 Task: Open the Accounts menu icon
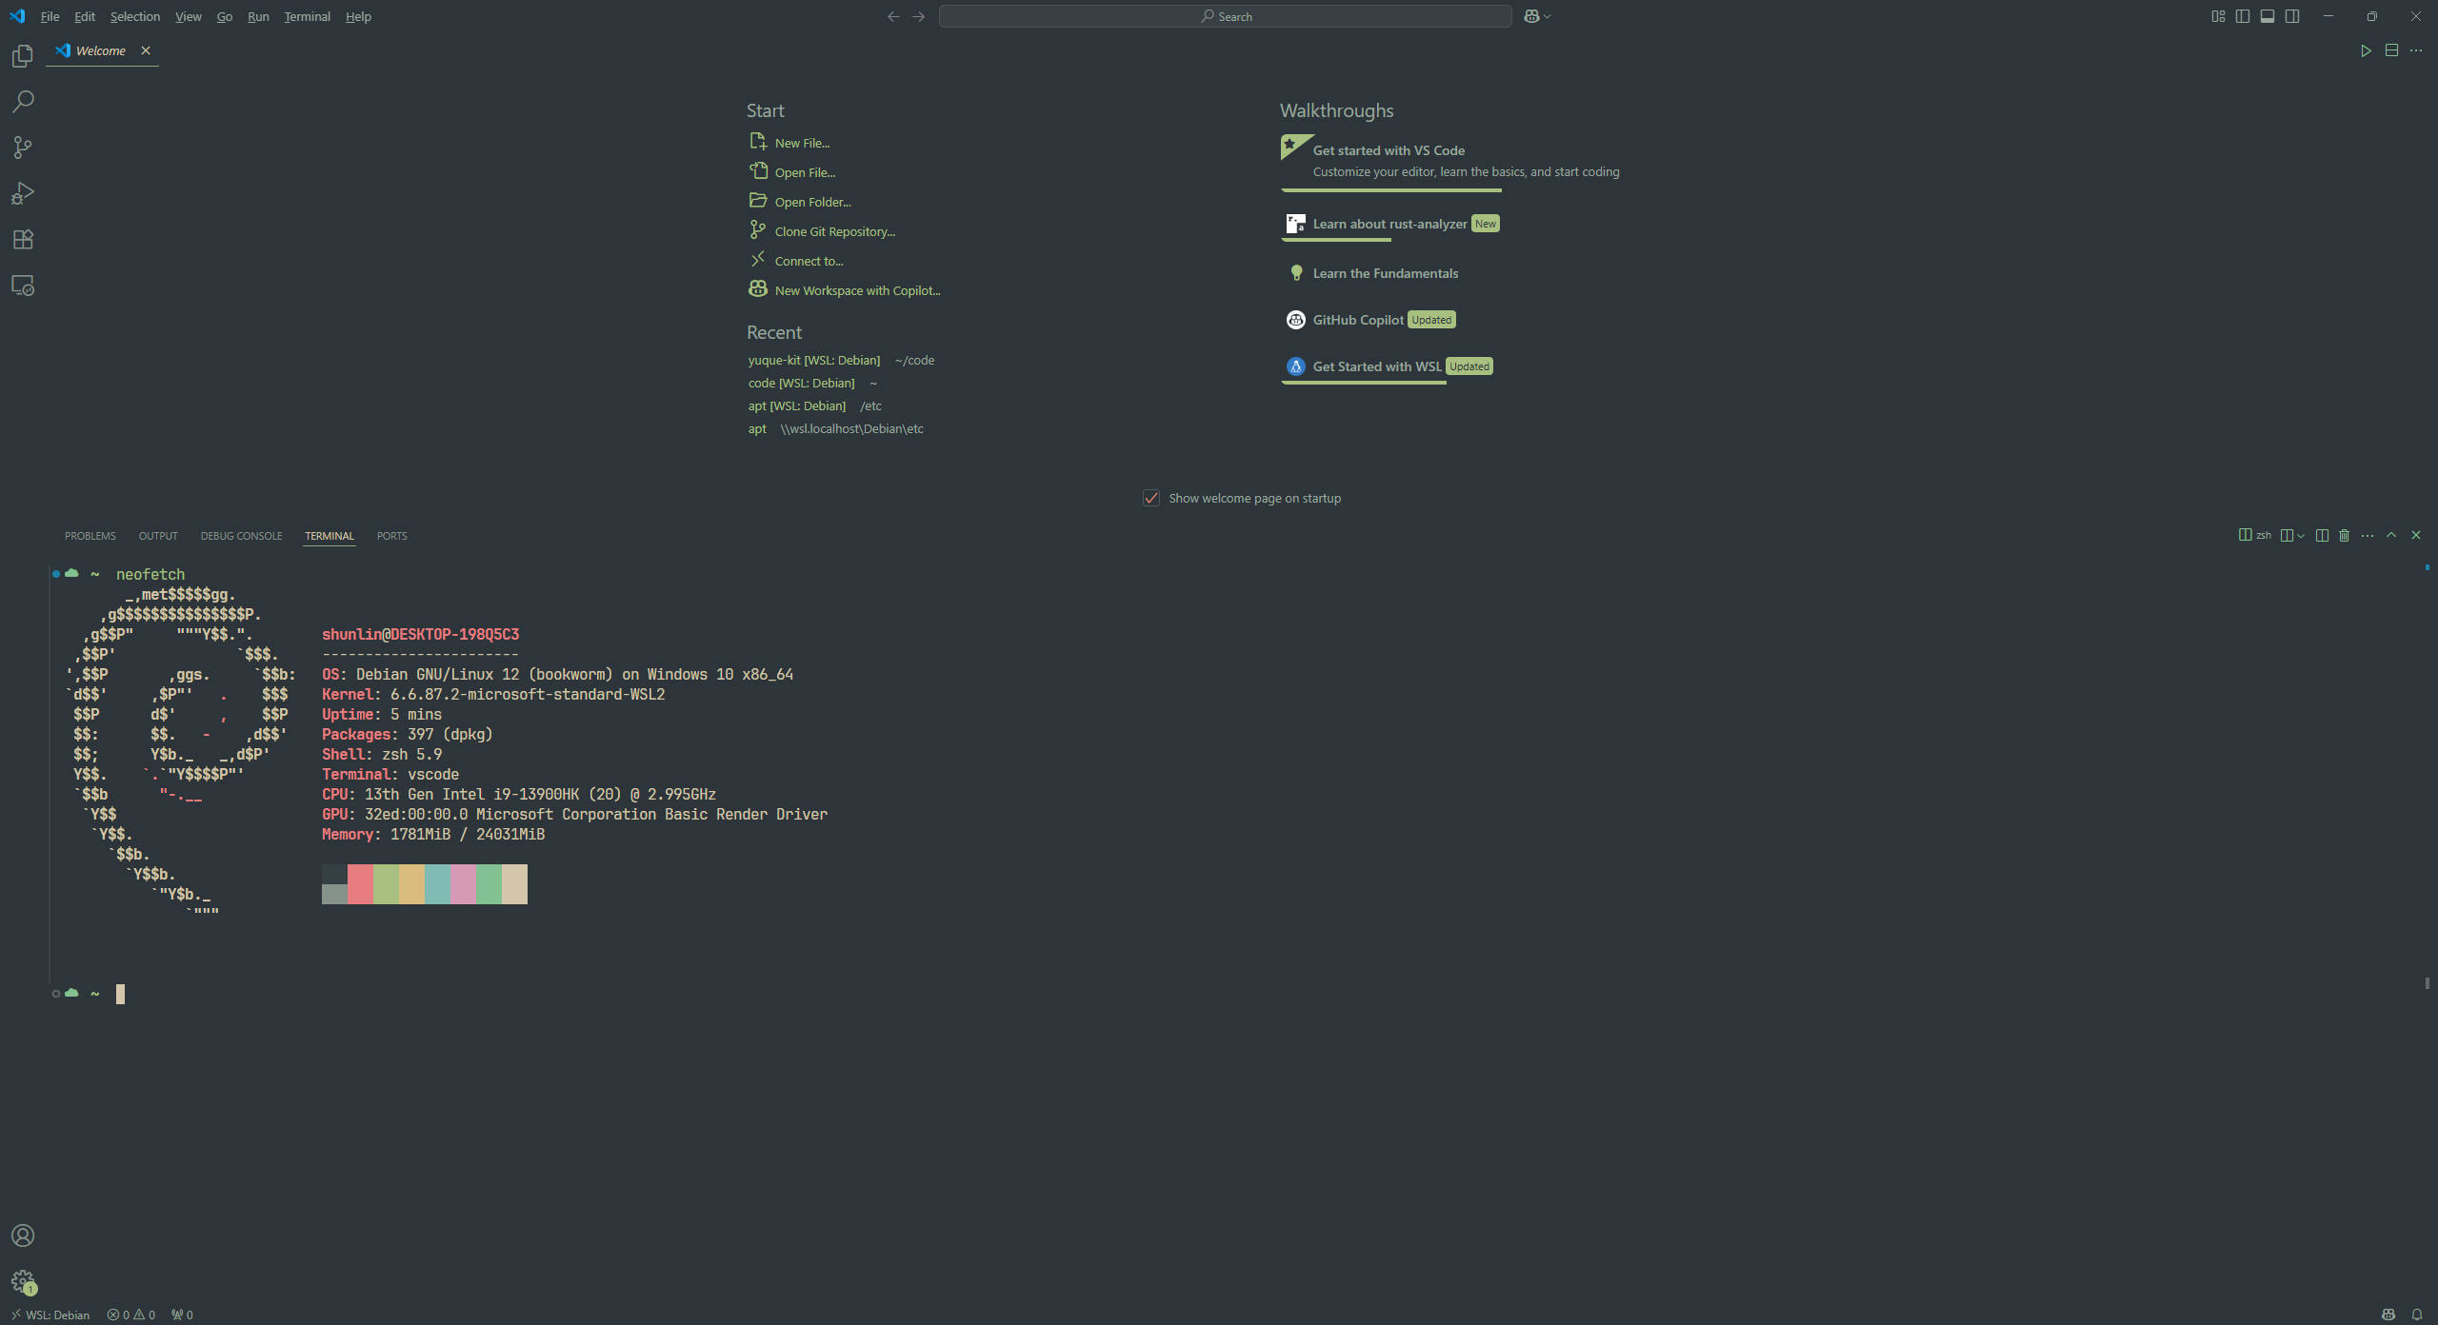[23, 1236]
